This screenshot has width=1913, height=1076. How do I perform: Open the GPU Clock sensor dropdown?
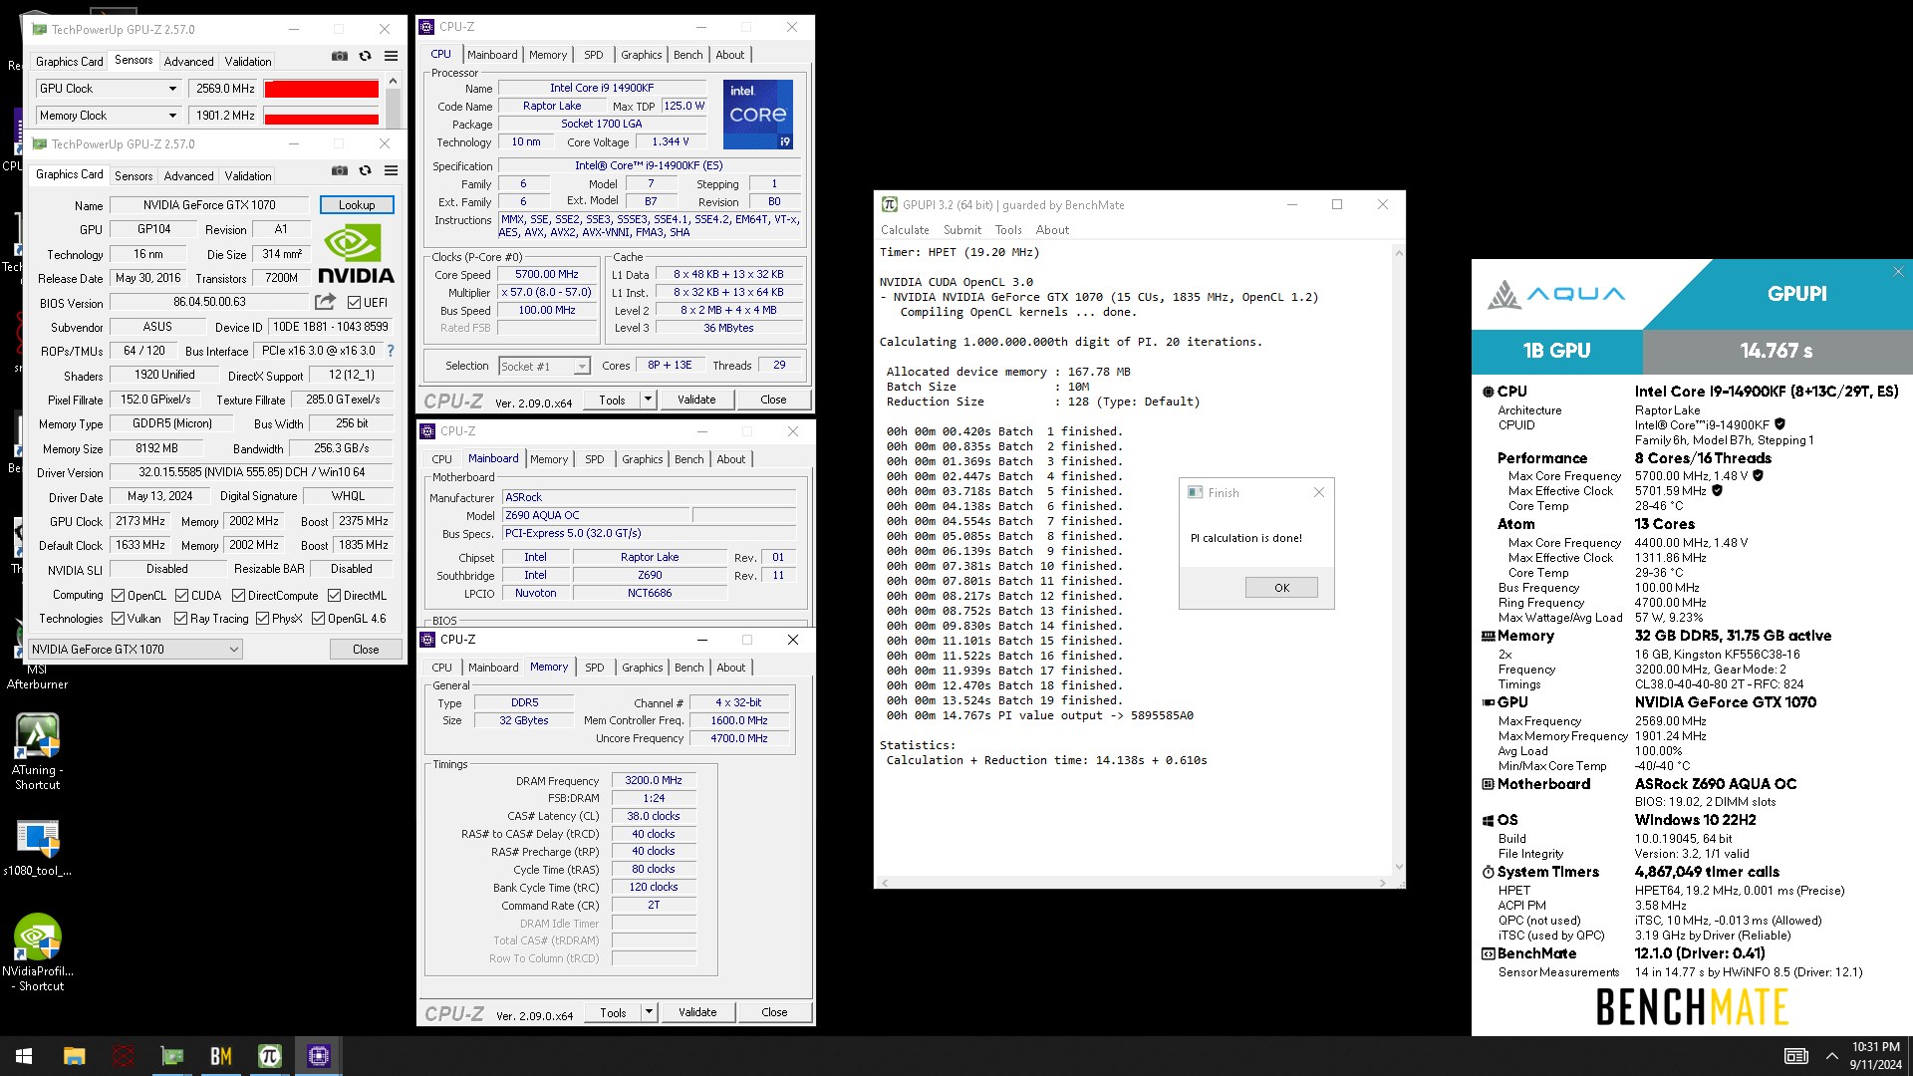172,89
